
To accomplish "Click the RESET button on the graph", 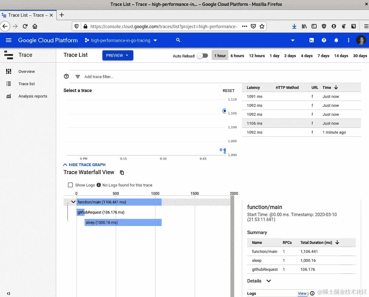I will pos(229,91).
